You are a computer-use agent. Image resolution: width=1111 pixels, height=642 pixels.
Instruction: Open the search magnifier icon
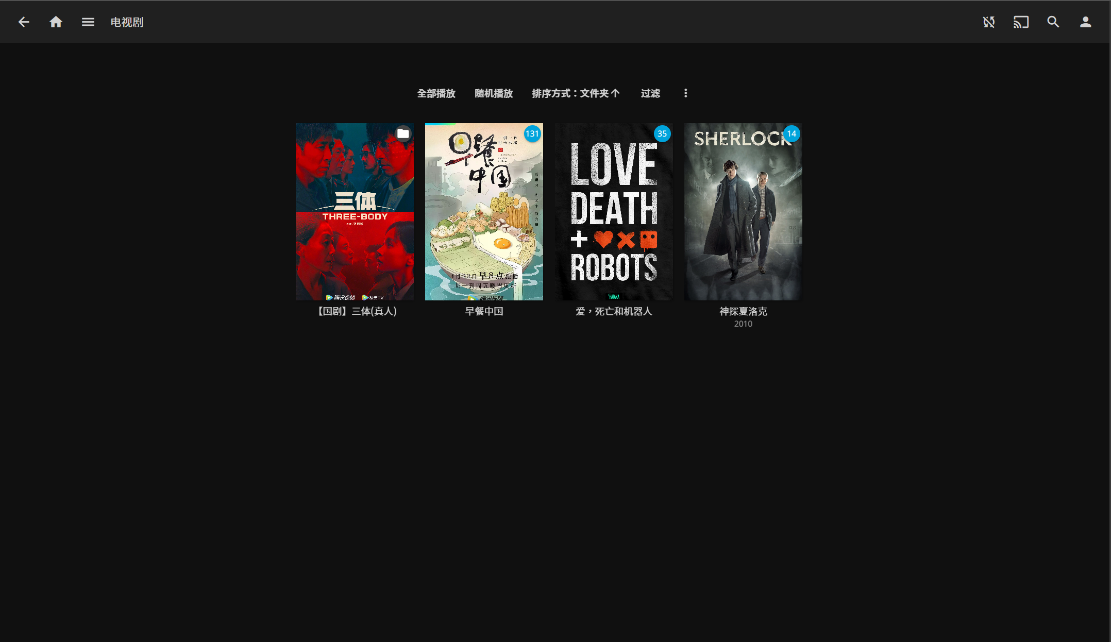coord(1053,22)
